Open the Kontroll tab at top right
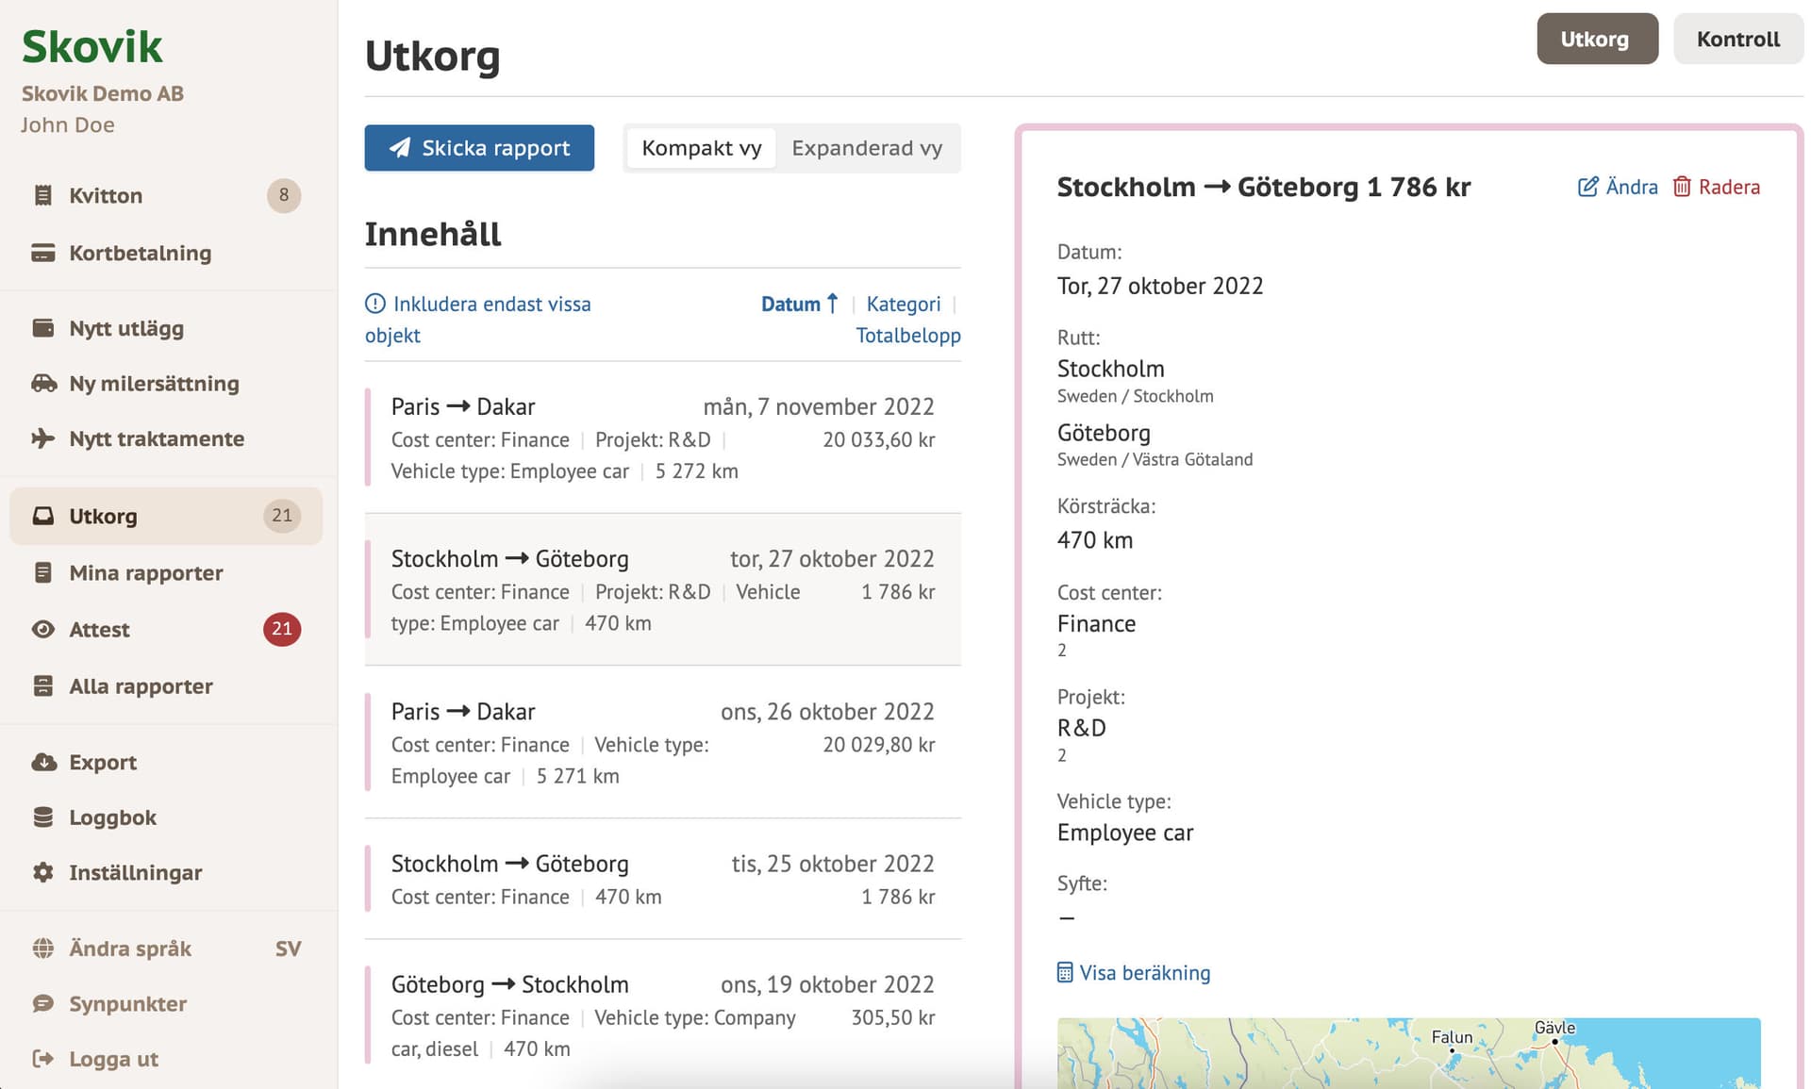Viewport: 1811px width, 1089px height. point(1737,39)
